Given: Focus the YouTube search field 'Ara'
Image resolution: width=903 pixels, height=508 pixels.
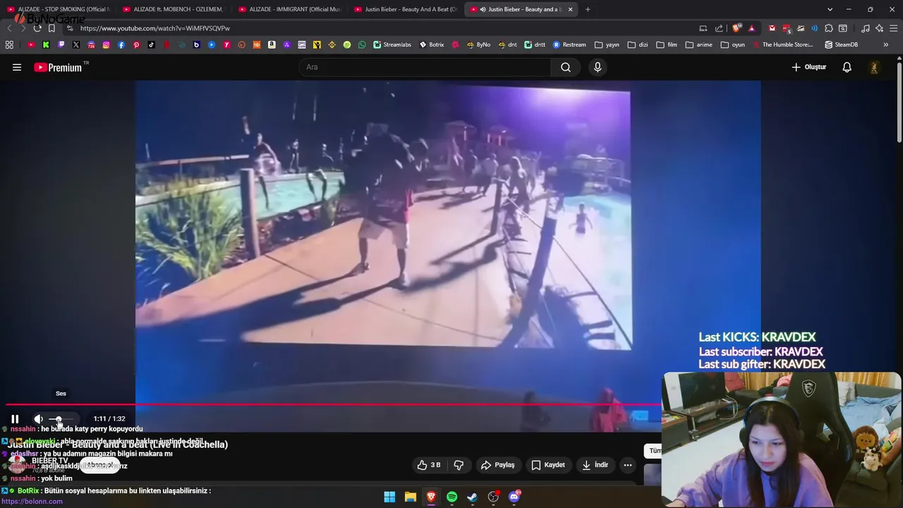Looking at the screenshot, I should [x=425, y=67].
